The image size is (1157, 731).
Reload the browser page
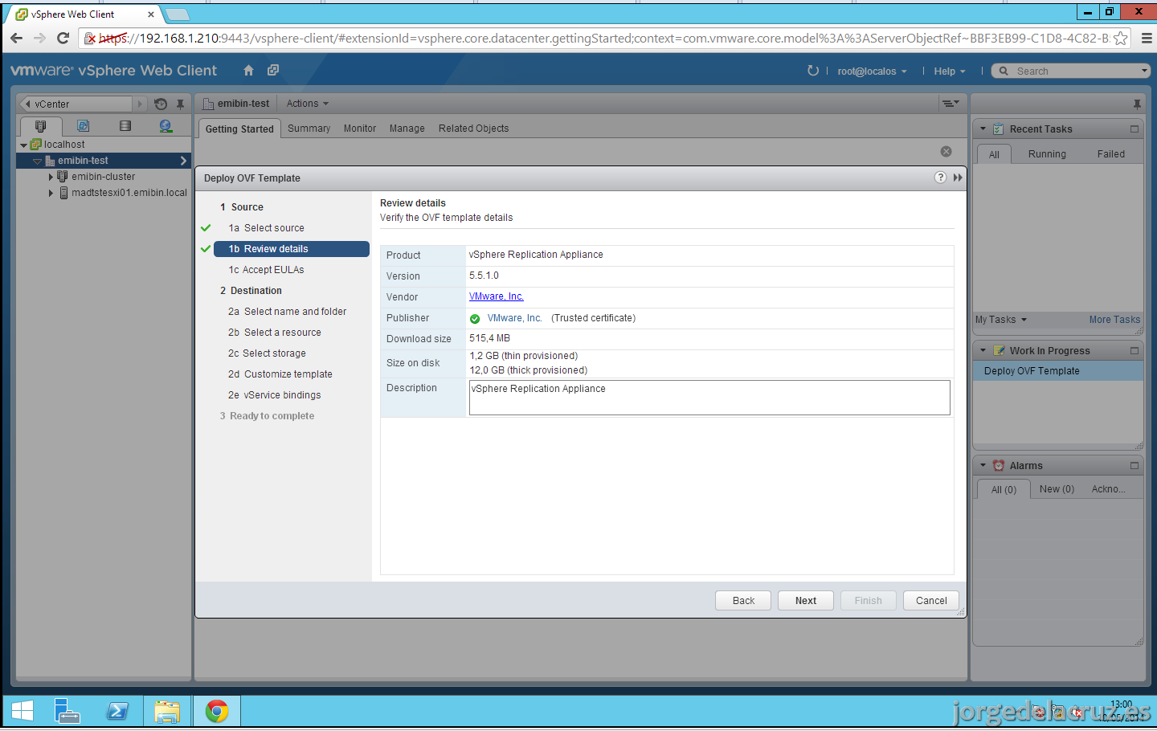click(x=63, y=38)
